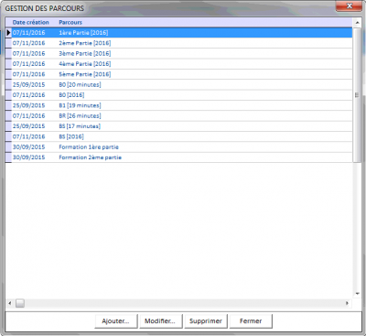The height and width of the screenshot is (336, 366).
Task: Click date 30/09/2015 in Formation 1ère partie row
Action: 28,146
